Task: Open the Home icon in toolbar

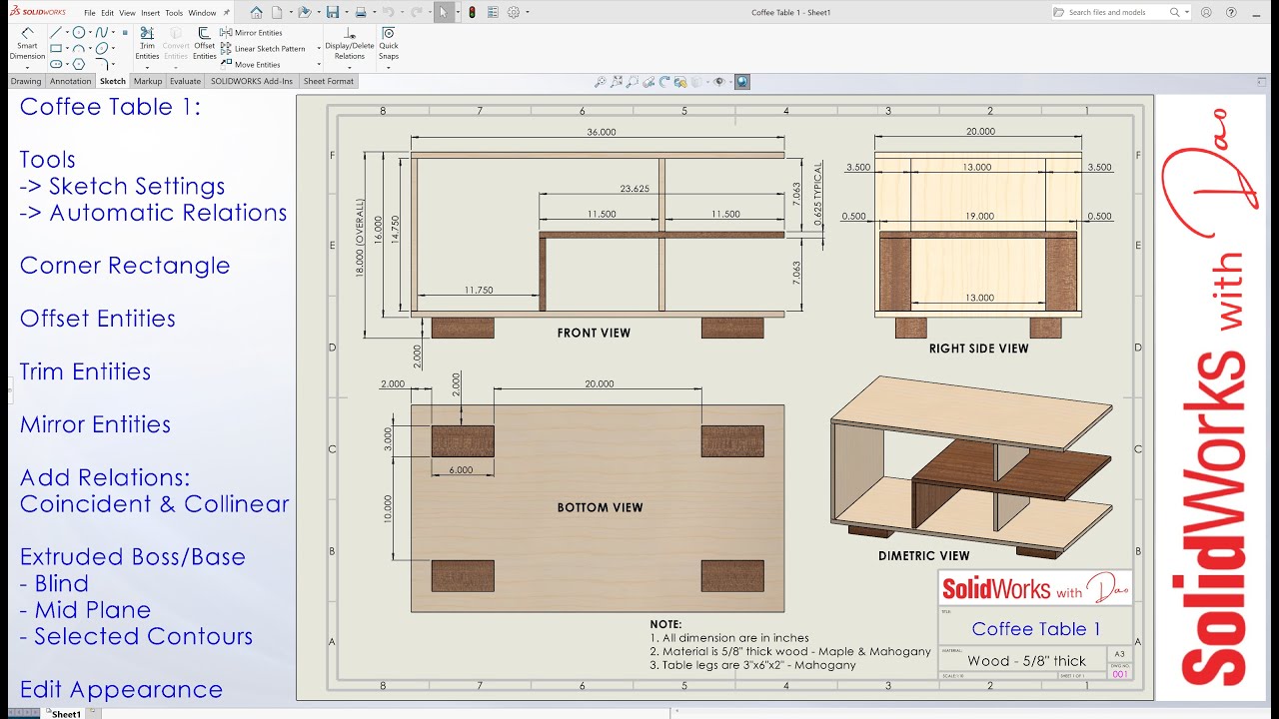Action: 256,12
